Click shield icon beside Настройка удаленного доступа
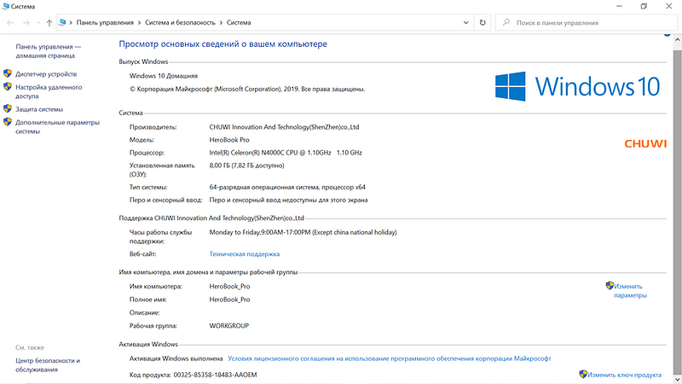This screenshot has width=682, height=384. click(8, 86)
